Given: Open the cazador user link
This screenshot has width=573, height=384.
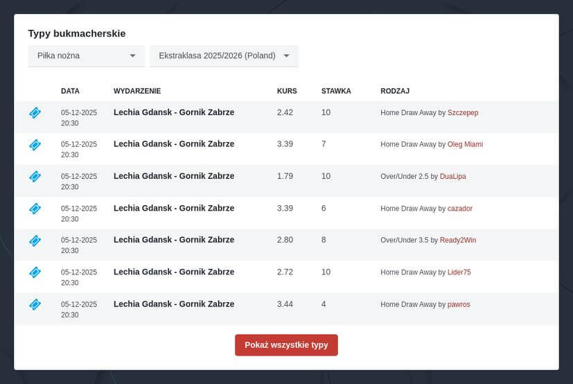Looking at the screenshot, I should coord(460,208).
